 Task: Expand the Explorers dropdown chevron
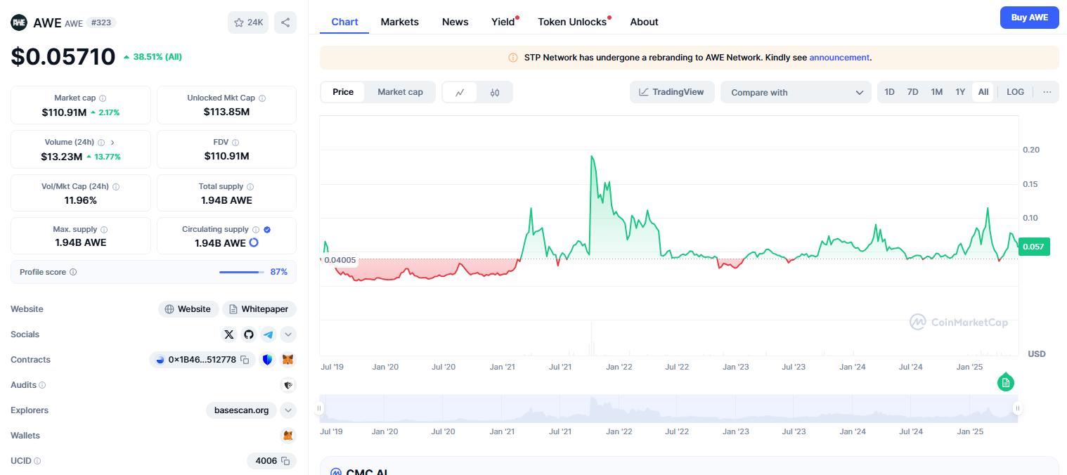click(x=288, y=410)
